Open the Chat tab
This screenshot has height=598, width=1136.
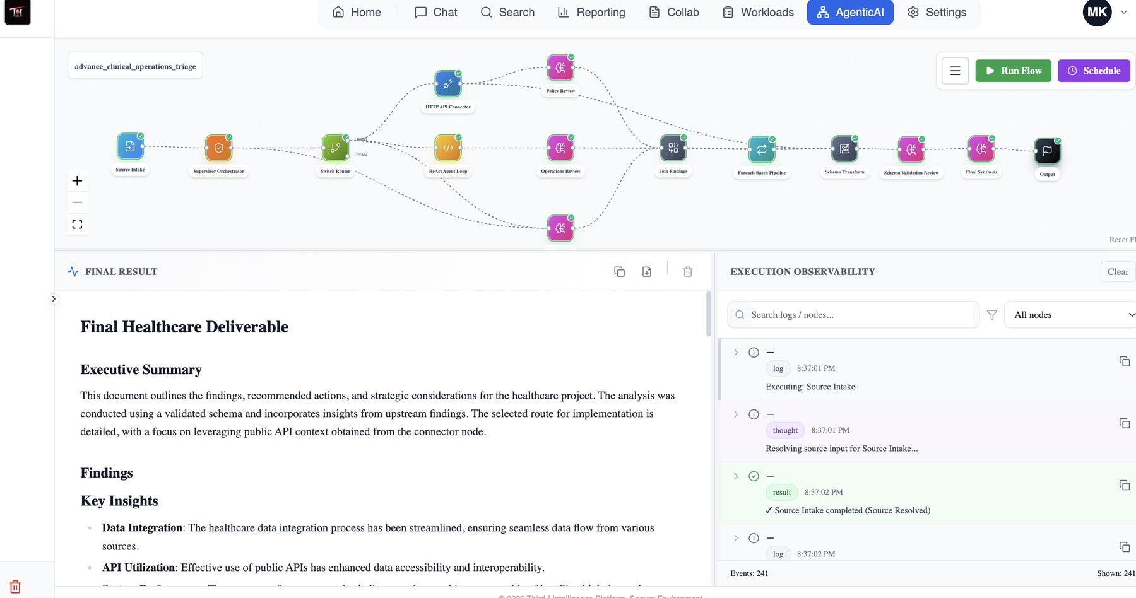435,12
